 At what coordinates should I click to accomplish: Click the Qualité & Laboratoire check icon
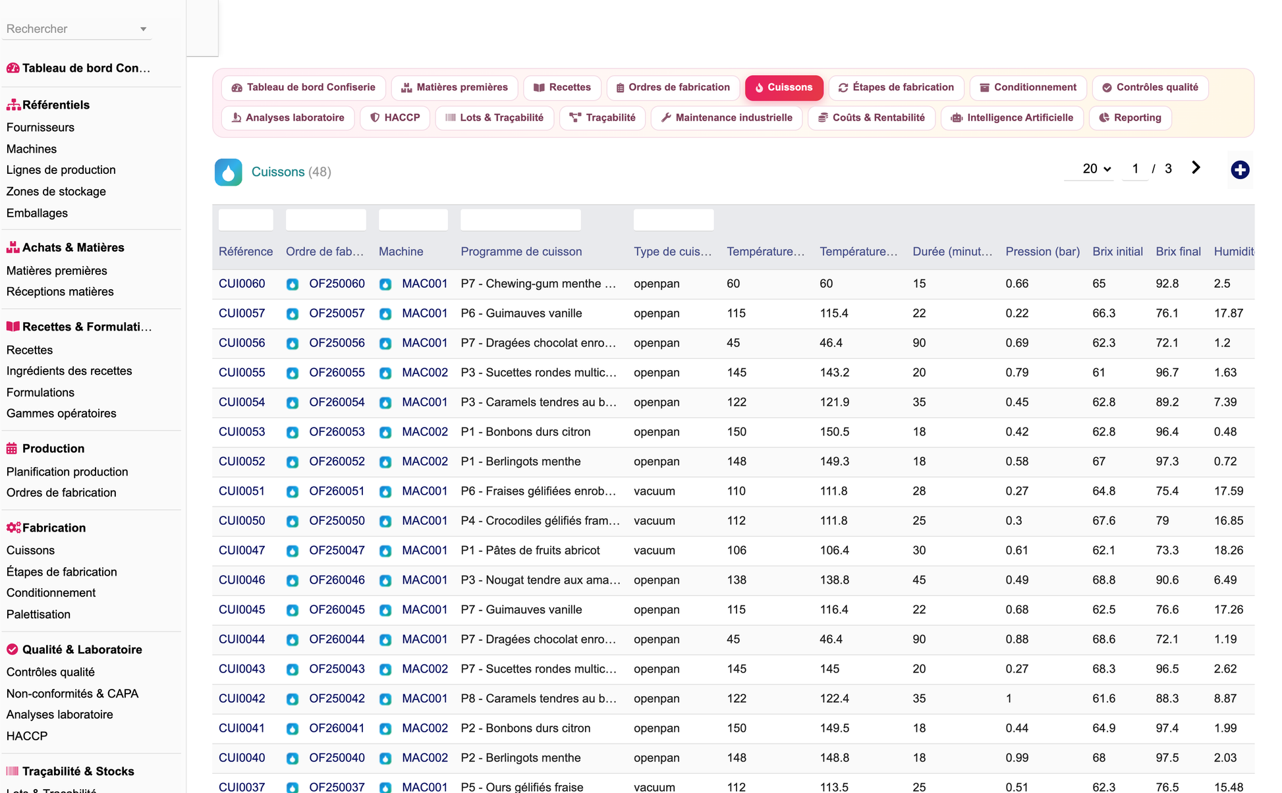coord(12,649)
